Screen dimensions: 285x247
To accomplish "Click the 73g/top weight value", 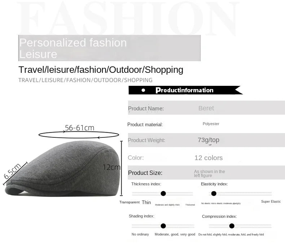I will point(208,140).
